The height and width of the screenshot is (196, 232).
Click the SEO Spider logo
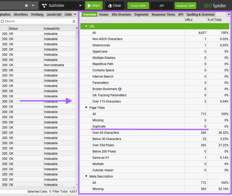[215, 5]
